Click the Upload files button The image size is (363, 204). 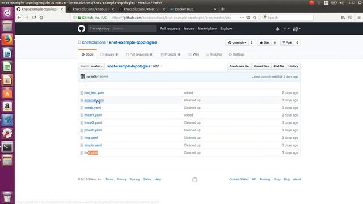point(261,66)
